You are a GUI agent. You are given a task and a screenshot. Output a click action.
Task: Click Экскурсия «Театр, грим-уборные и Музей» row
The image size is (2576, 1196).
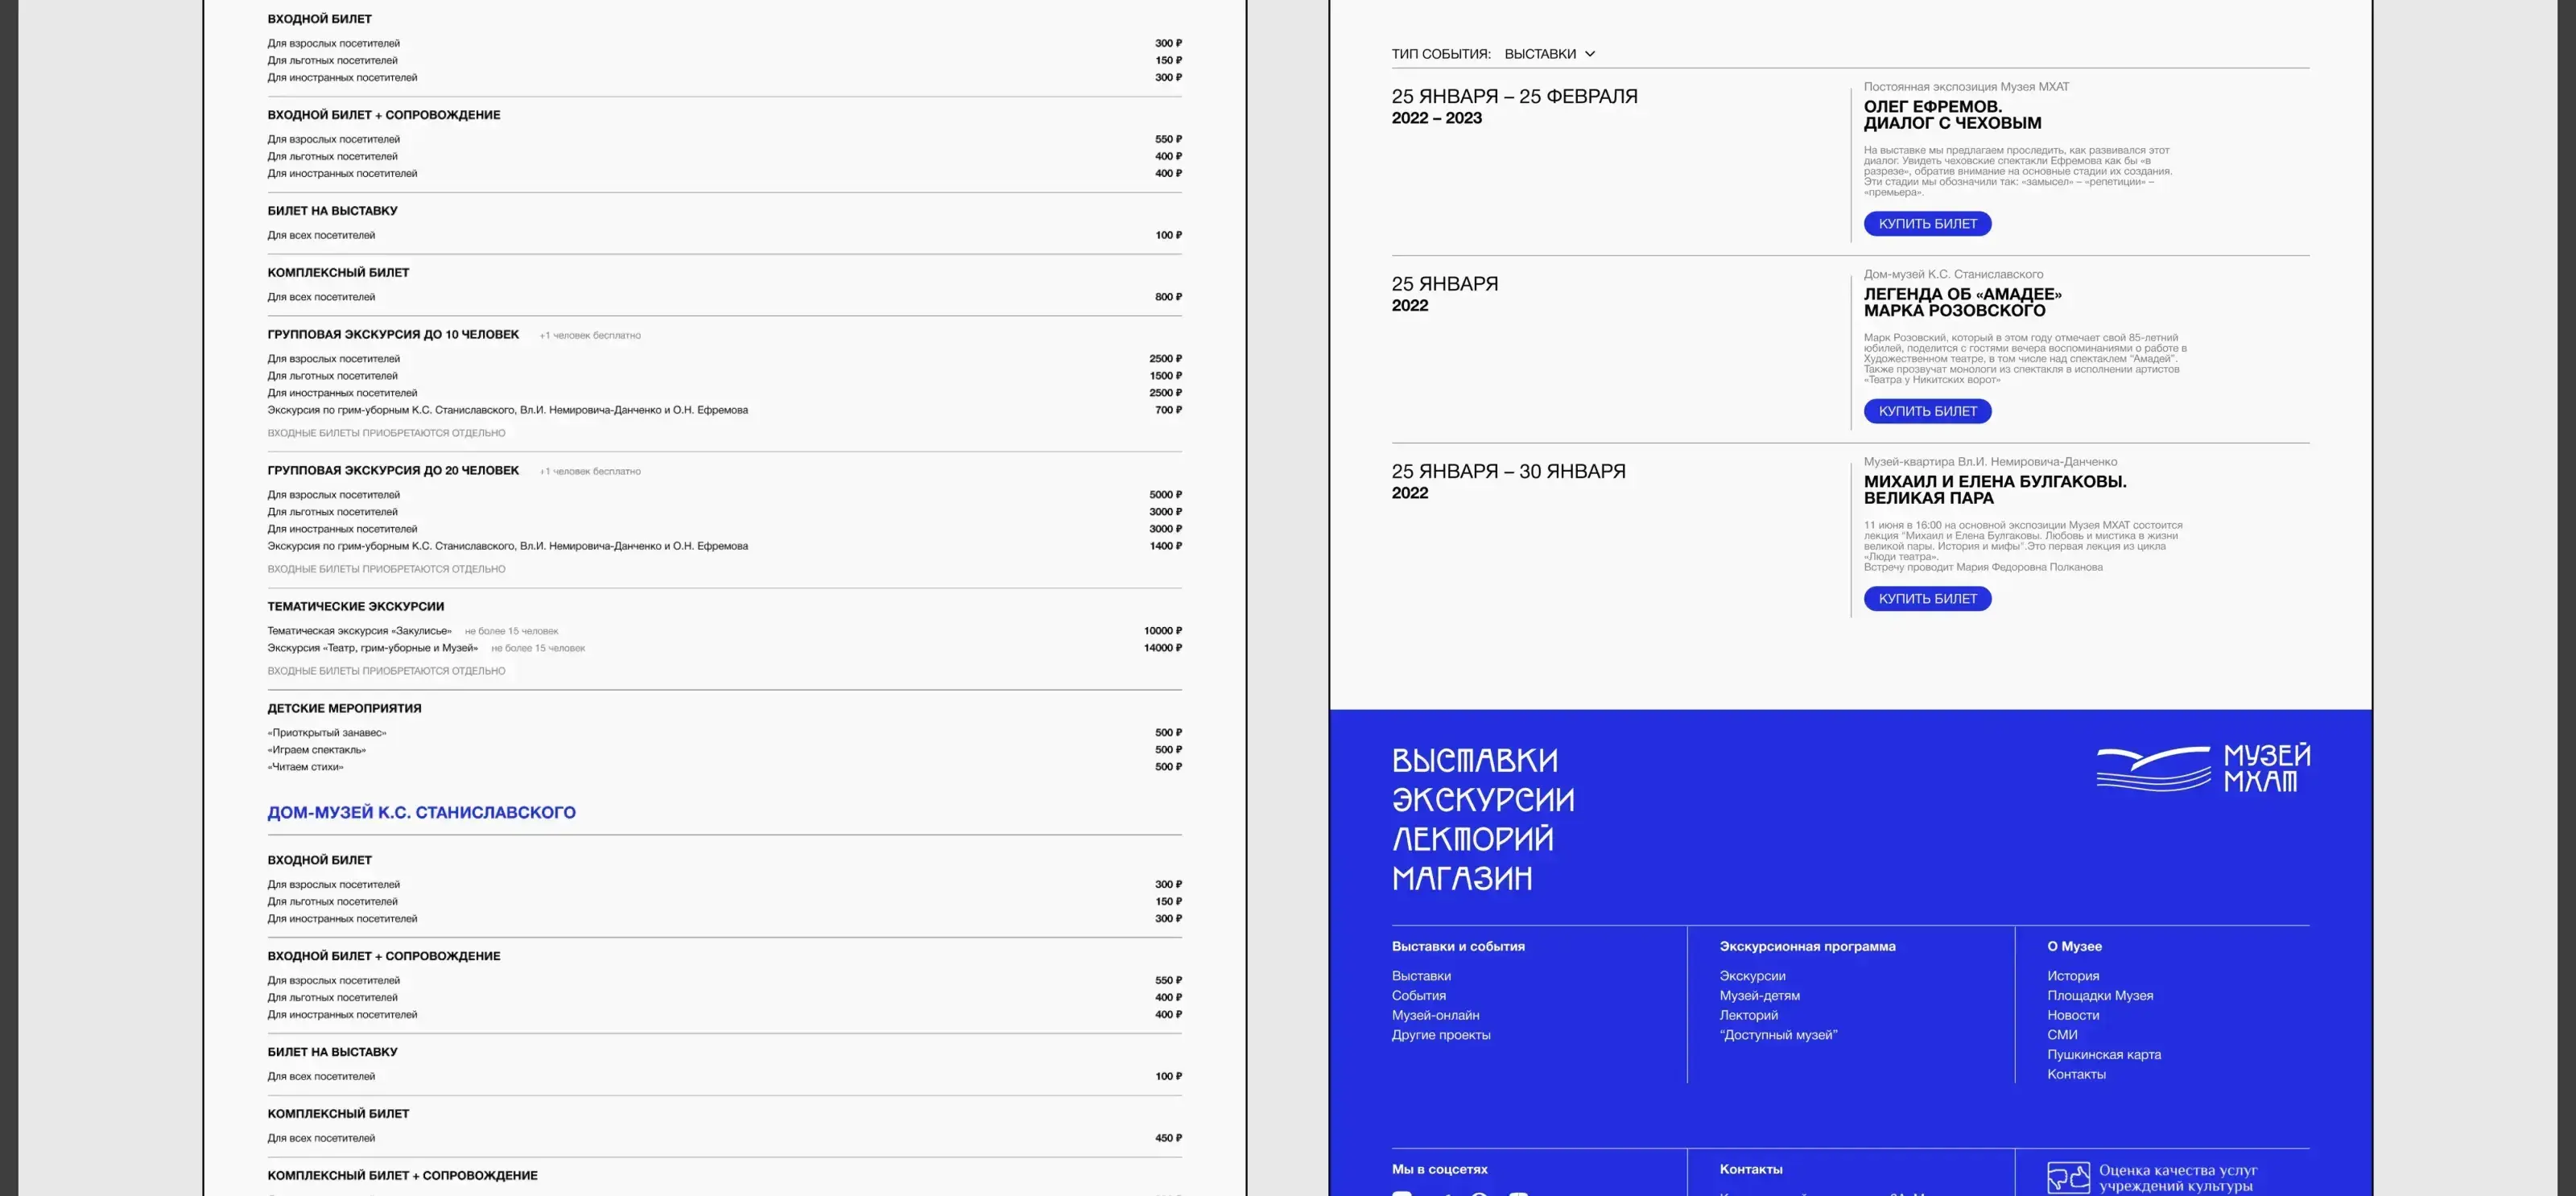tap(724, 648)
